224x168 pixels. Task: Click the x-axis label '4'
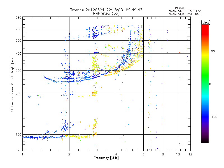pos(116,154)
